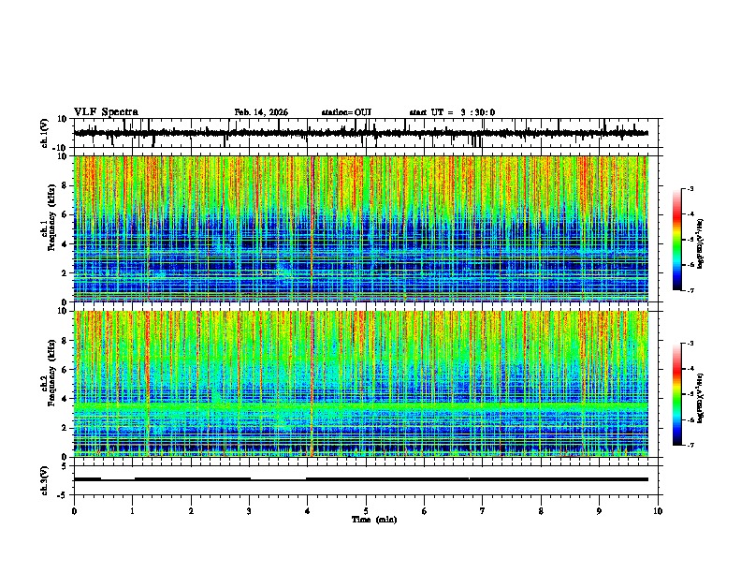Click the "VLF Spectra" plot title

(106, 112)
